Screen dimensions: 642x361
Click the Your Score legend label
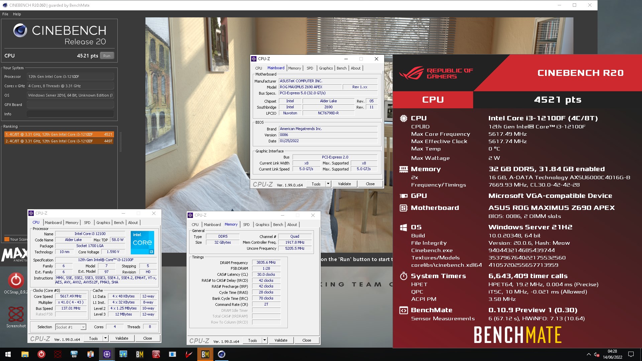pos(18,239)
